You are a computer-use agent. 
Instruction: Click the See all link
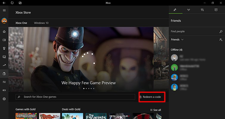pos(156,110)
